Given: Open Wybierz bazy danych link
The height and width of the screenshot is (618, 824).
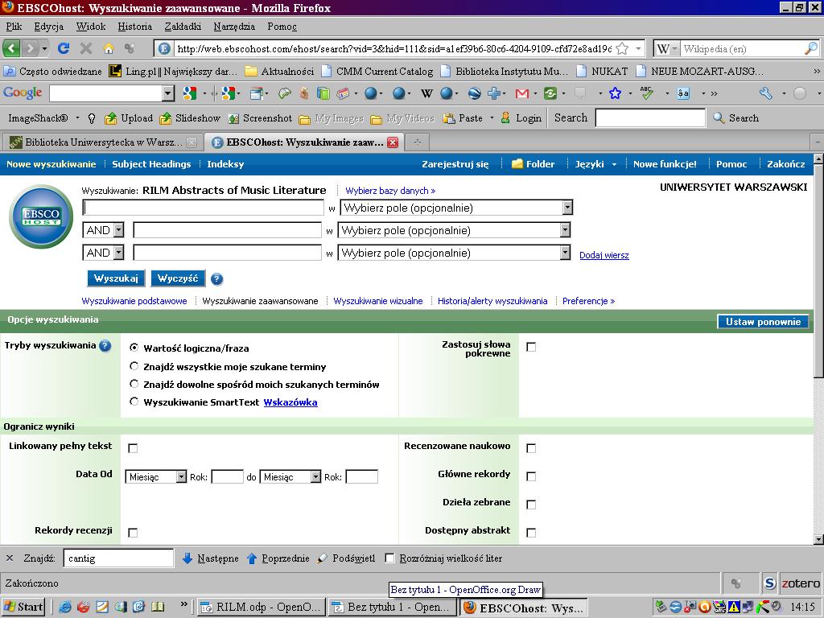Looking at the screenshot, I should 390,191.
